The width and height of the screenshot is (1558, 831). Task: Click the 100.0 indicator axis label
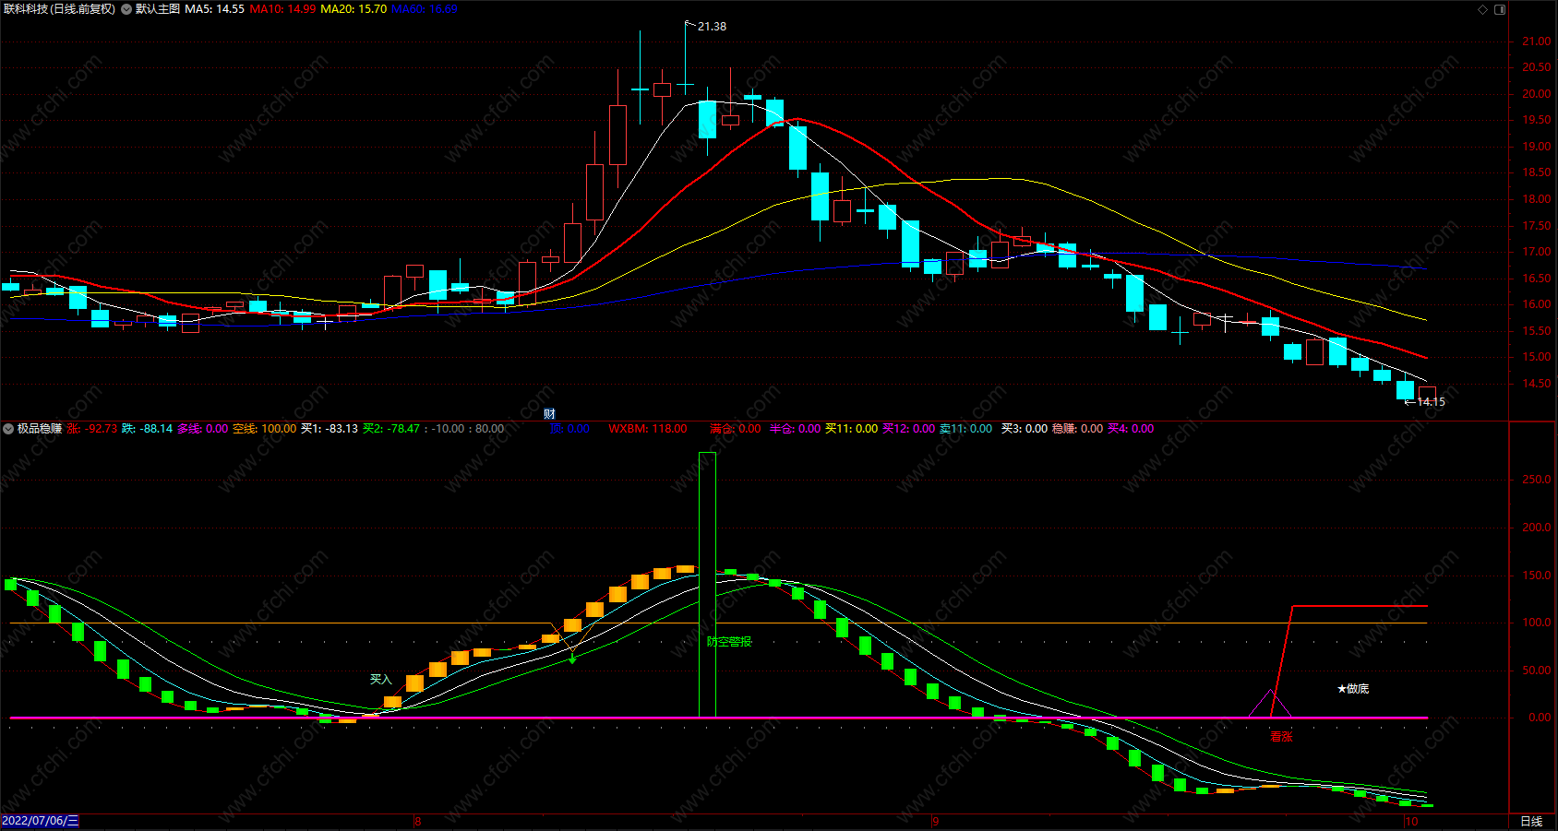[x=1537, y=623]
